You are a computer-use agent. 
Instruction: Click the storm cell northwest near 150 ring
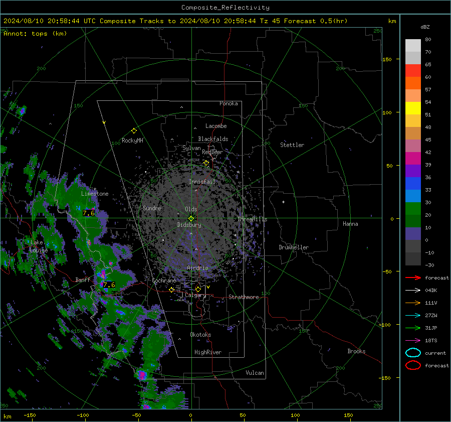coord(22,110)
